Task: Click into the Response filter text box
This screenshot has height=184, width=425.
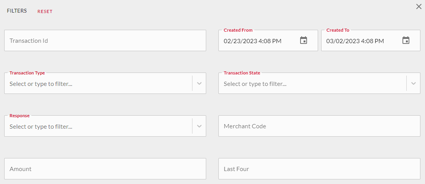Action: click(99, 126)
